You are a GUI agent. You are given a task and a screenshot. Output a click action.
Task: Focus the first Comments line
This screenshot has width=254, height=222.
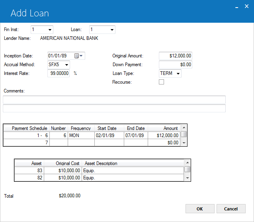[x=114, y=100]
